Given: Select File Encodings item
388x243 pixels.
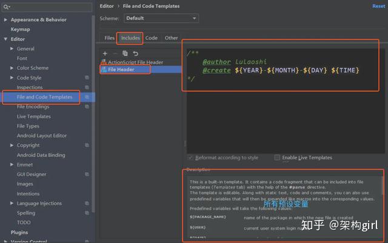Looking at the screenshot, I should (x=33, y=107).
